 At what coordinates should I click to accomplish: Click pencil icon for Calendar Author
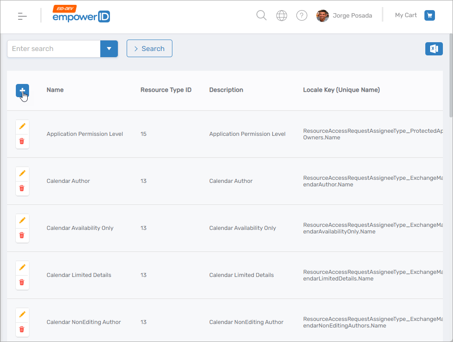click(22, 174)
